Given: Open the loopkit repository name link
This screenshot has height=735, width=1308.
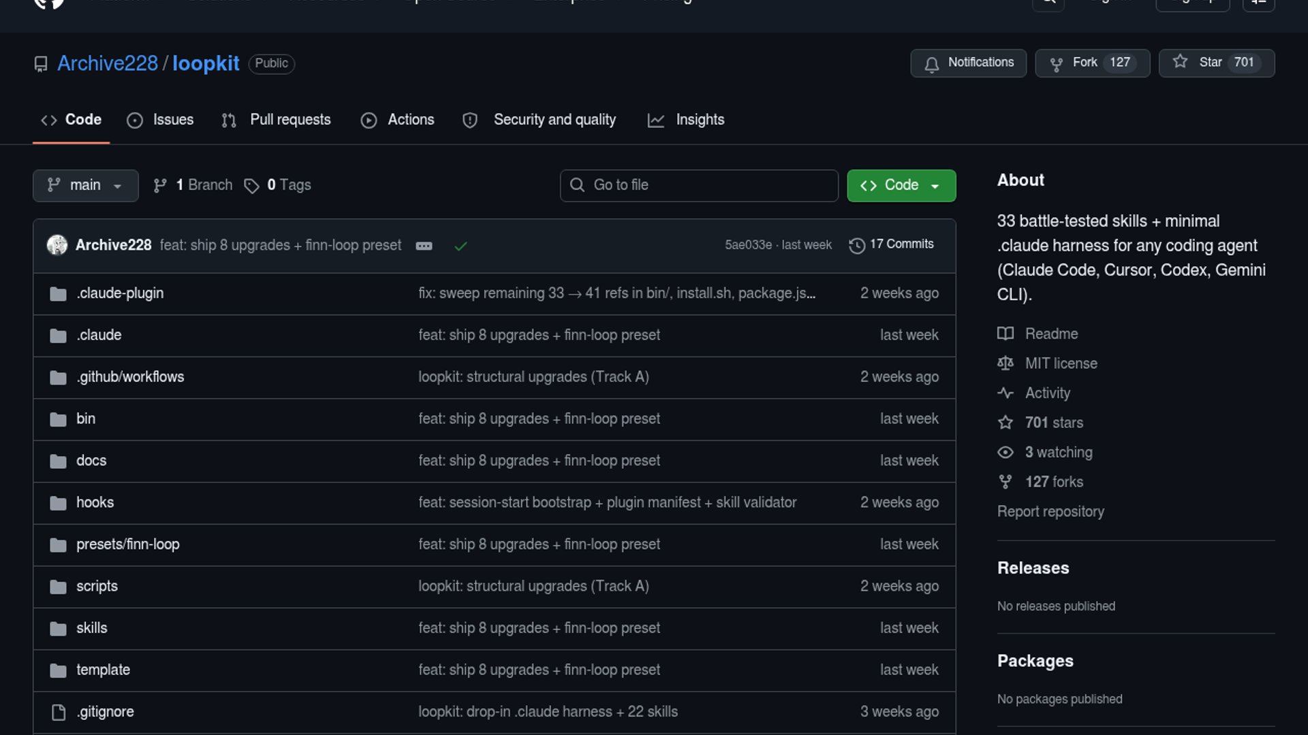Looking at the screenshot, I should pos(206,63).
